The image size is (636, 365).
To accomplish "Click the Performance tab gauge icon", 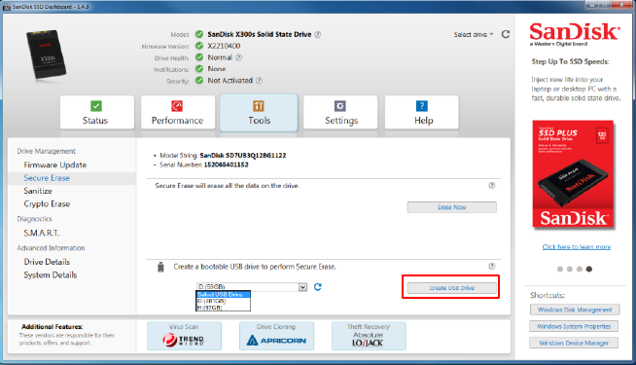I will pos(177,106).
